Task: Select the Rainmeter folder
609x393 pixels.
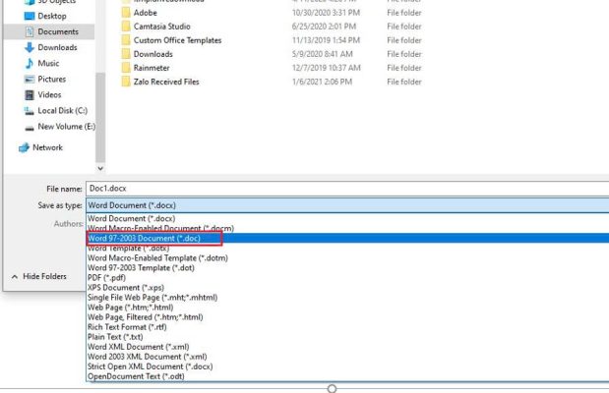Action: point(152,68)
